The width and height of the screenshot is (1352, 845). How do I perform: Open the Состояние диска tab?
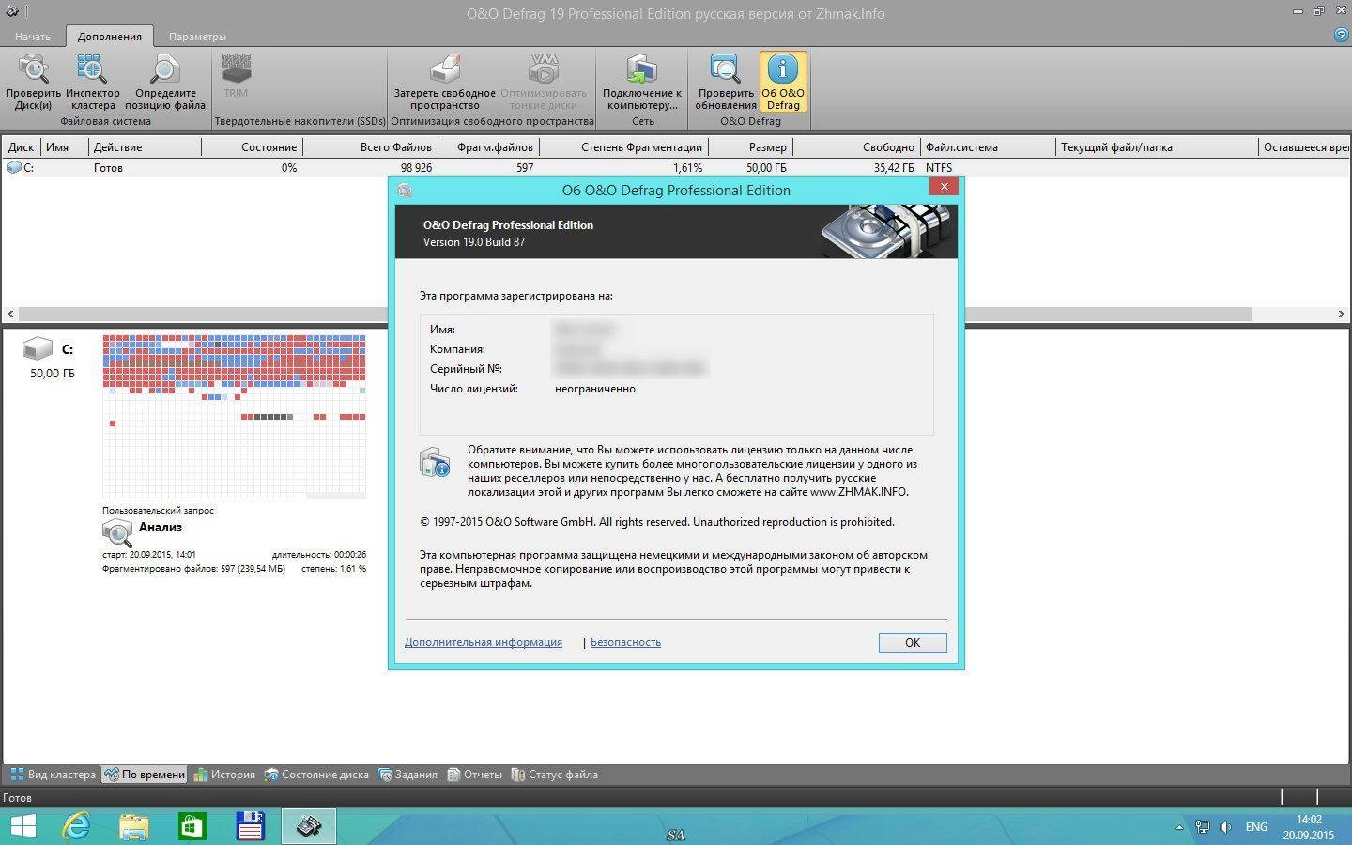(x=316, y=775)
